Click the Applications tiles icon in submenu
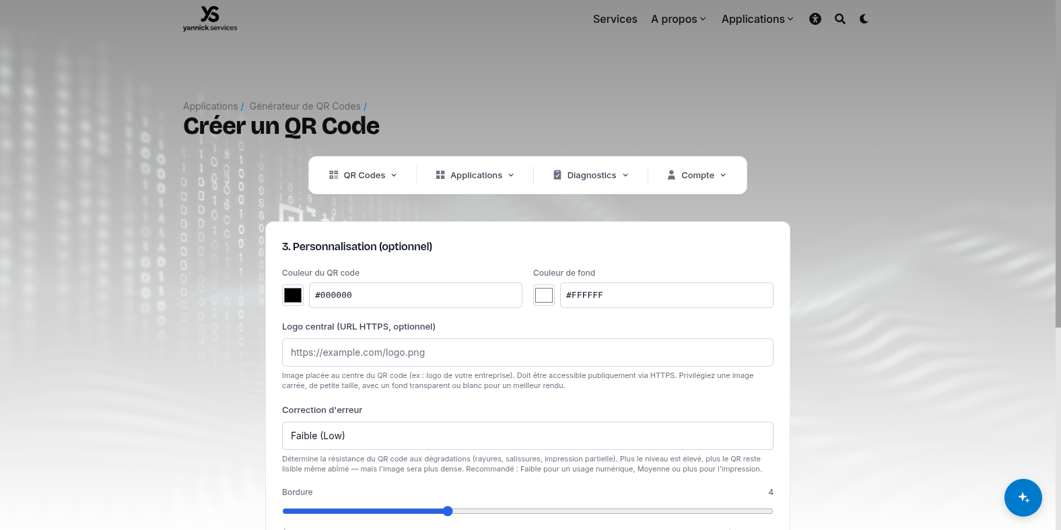Image resolution: width=1061 pixels, height=530 pixels. 440,175
